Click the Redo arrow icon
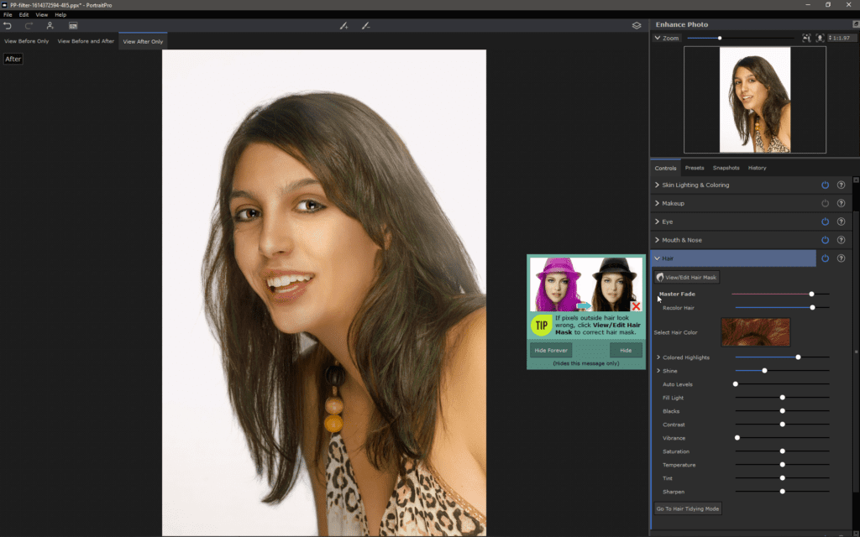 29,26
